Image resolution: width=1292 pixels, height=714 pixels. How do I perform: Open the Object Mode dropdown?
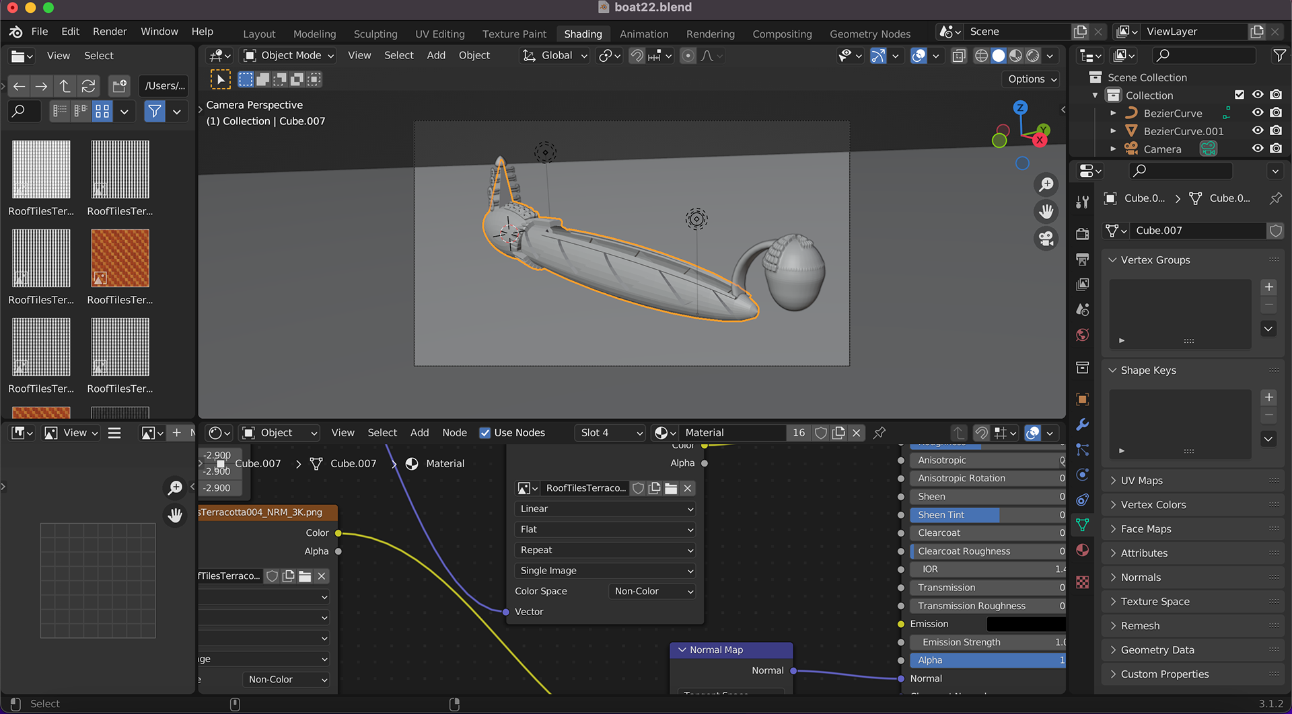[x=289, y=55]
